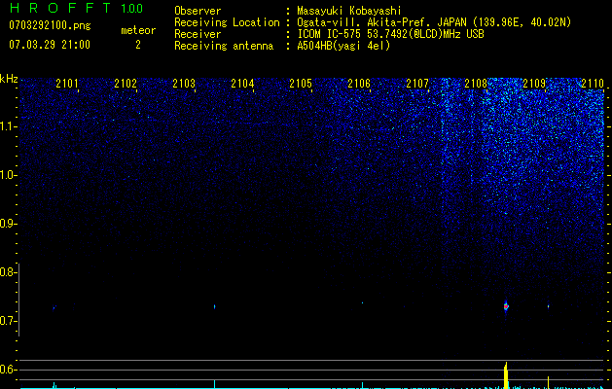Click the 2102 time marker
Viewport: 612px width, 389px height.
pos(126,83)
